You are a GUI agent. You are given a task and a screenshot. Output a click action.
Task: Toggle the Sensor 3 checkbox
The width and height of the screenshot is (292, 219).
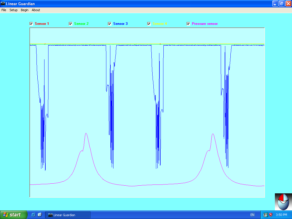coord(109,24)
